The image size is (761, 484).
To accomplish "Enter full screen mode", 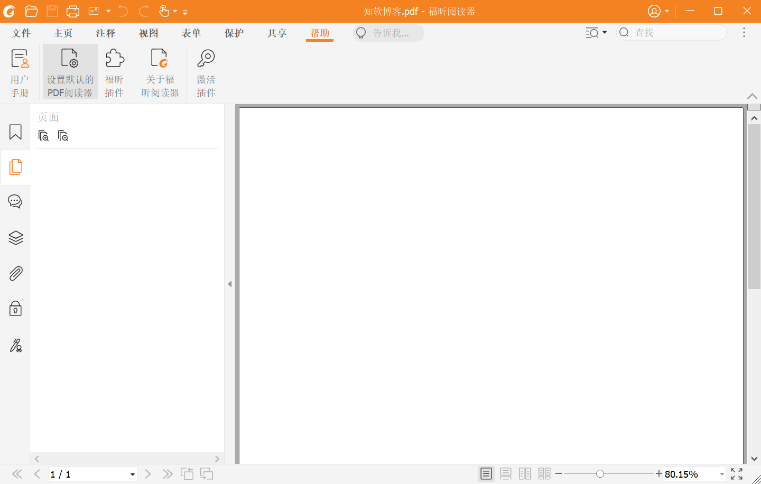I will pyautogui.click(x=737, y=474).
